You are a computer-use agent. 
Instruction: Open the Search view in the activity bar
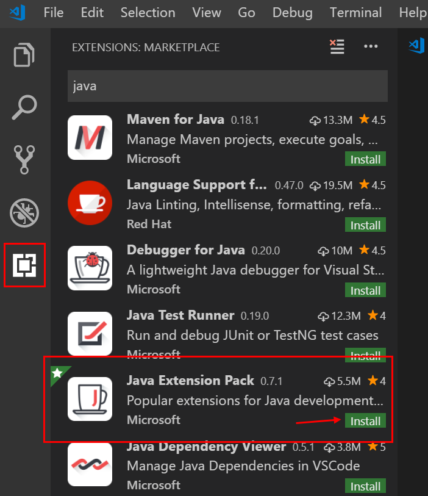(24, 107)
